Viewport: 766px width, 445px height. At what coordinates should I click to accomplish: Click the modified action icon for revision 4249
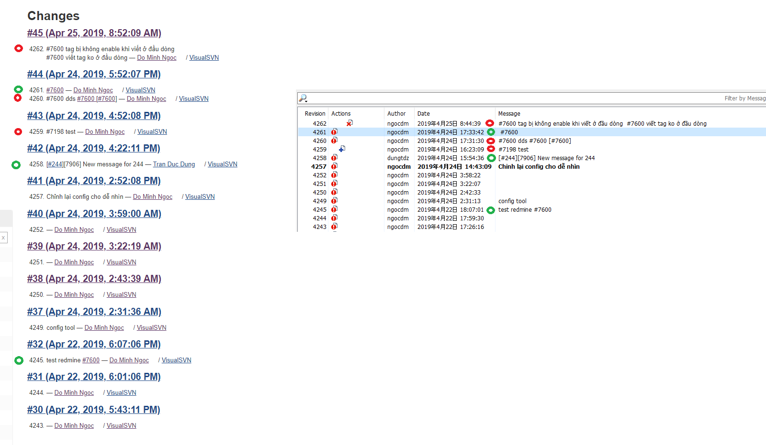point(334,201)
